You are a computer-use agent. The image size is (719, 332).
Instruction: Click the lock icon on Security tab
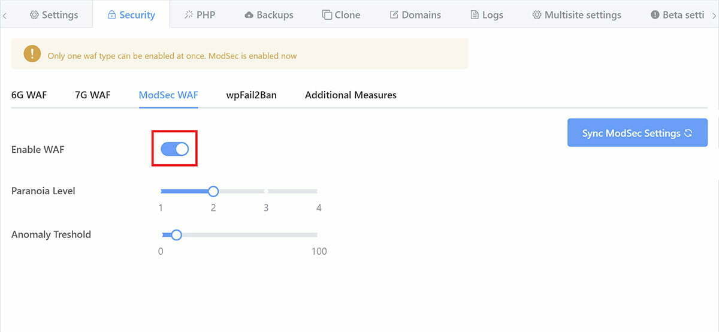click(x=111, y=15)
